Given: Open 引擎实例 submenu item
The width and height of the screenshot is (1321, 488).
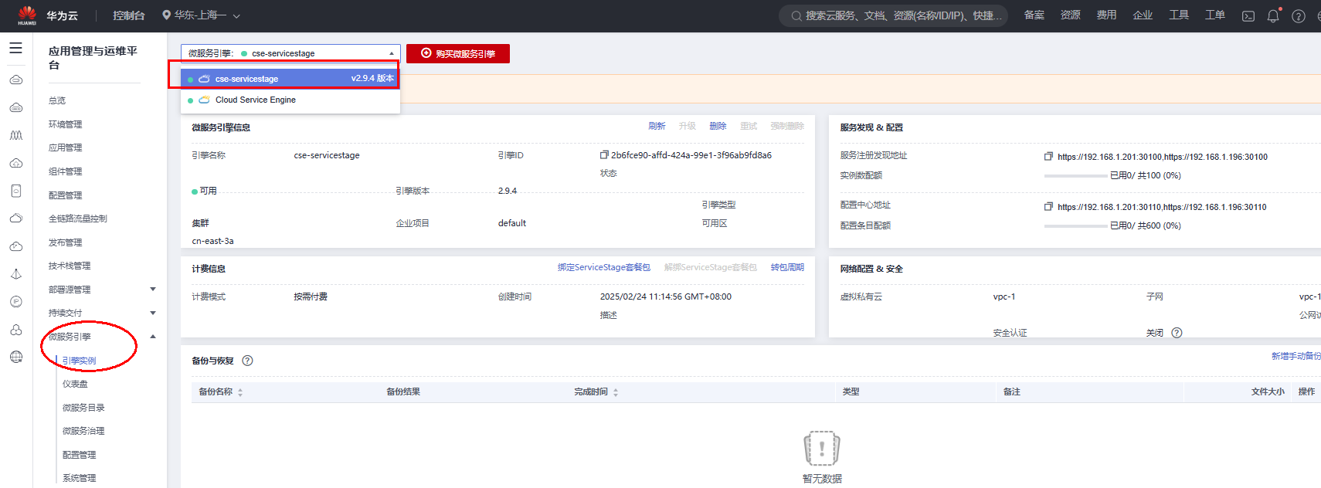Looking at the screenshot, I should 80,361.
